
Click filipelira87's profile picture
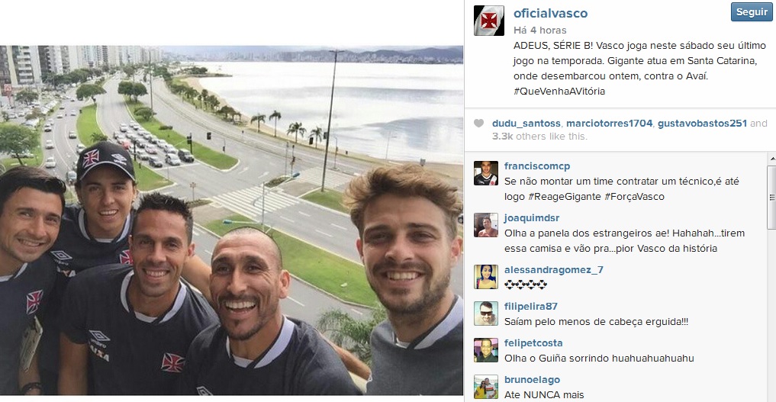[486, 314]
